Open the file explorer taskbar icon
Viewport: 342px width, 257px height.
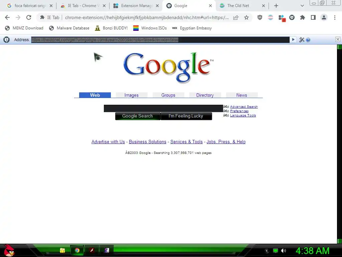click(x=62, y=250)
